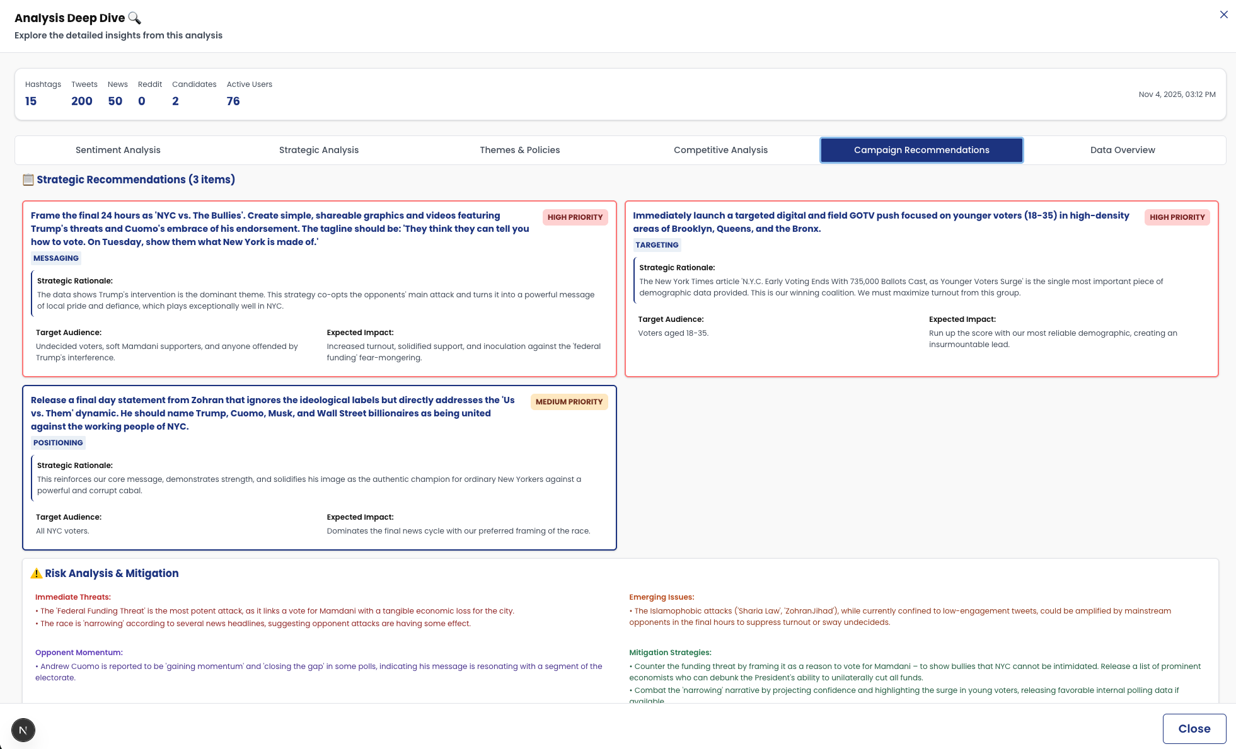Click the clipboard icon next to Strategic Recommendations
The width and height of the screenshot is (1236, 749).
28,180
